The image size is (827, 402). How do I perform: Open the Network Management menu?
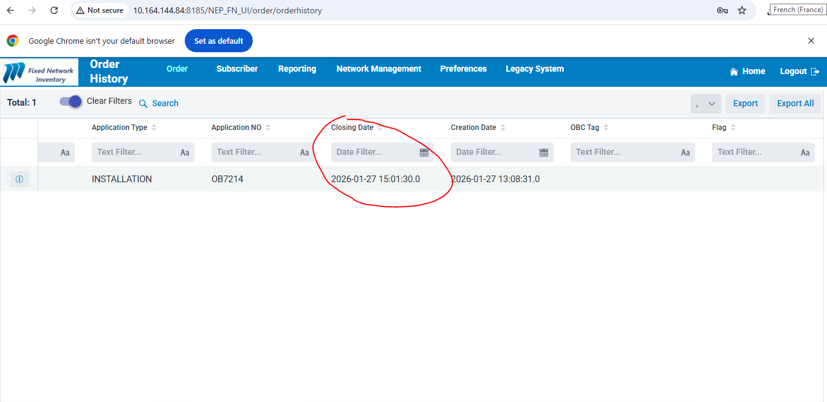coord(379,69)
